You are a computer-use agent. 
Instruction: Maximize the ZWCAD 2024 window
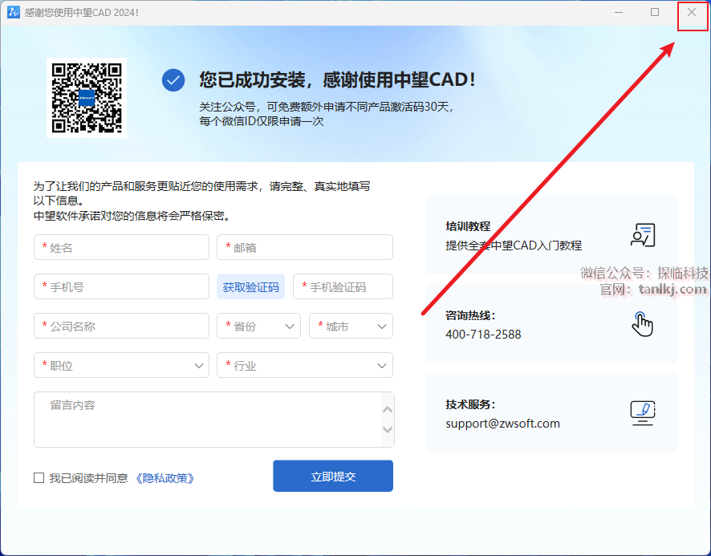coord(655,12)
